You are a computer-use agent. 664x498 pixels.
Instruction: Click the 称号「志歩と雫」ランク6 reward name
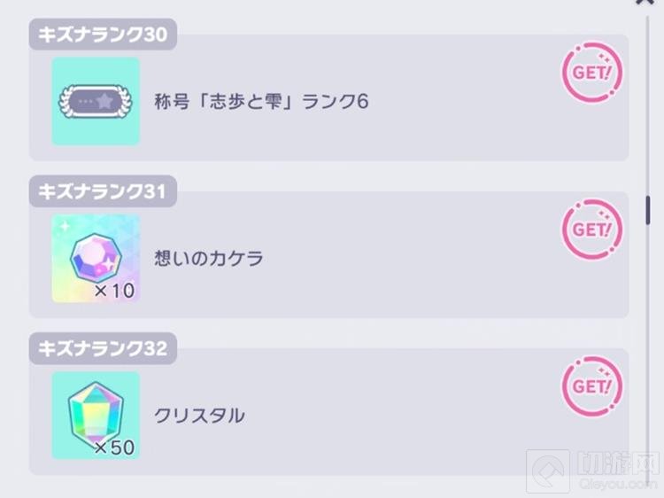[x=260, y=102]
